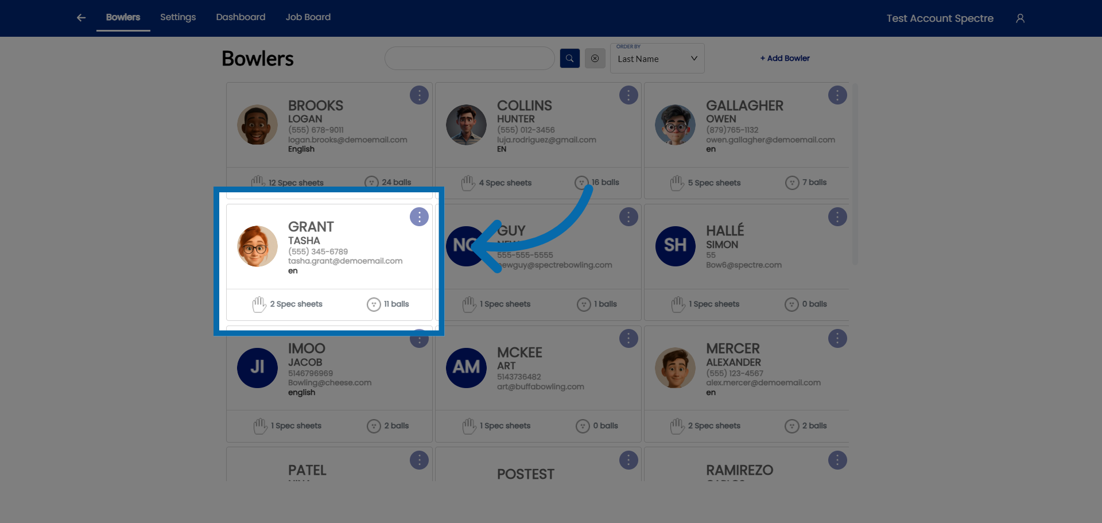The width and height of the screenshot is (1102, 523).
Task: Open Gallagher 5 Spec sheets
Action: click(705, 183)
